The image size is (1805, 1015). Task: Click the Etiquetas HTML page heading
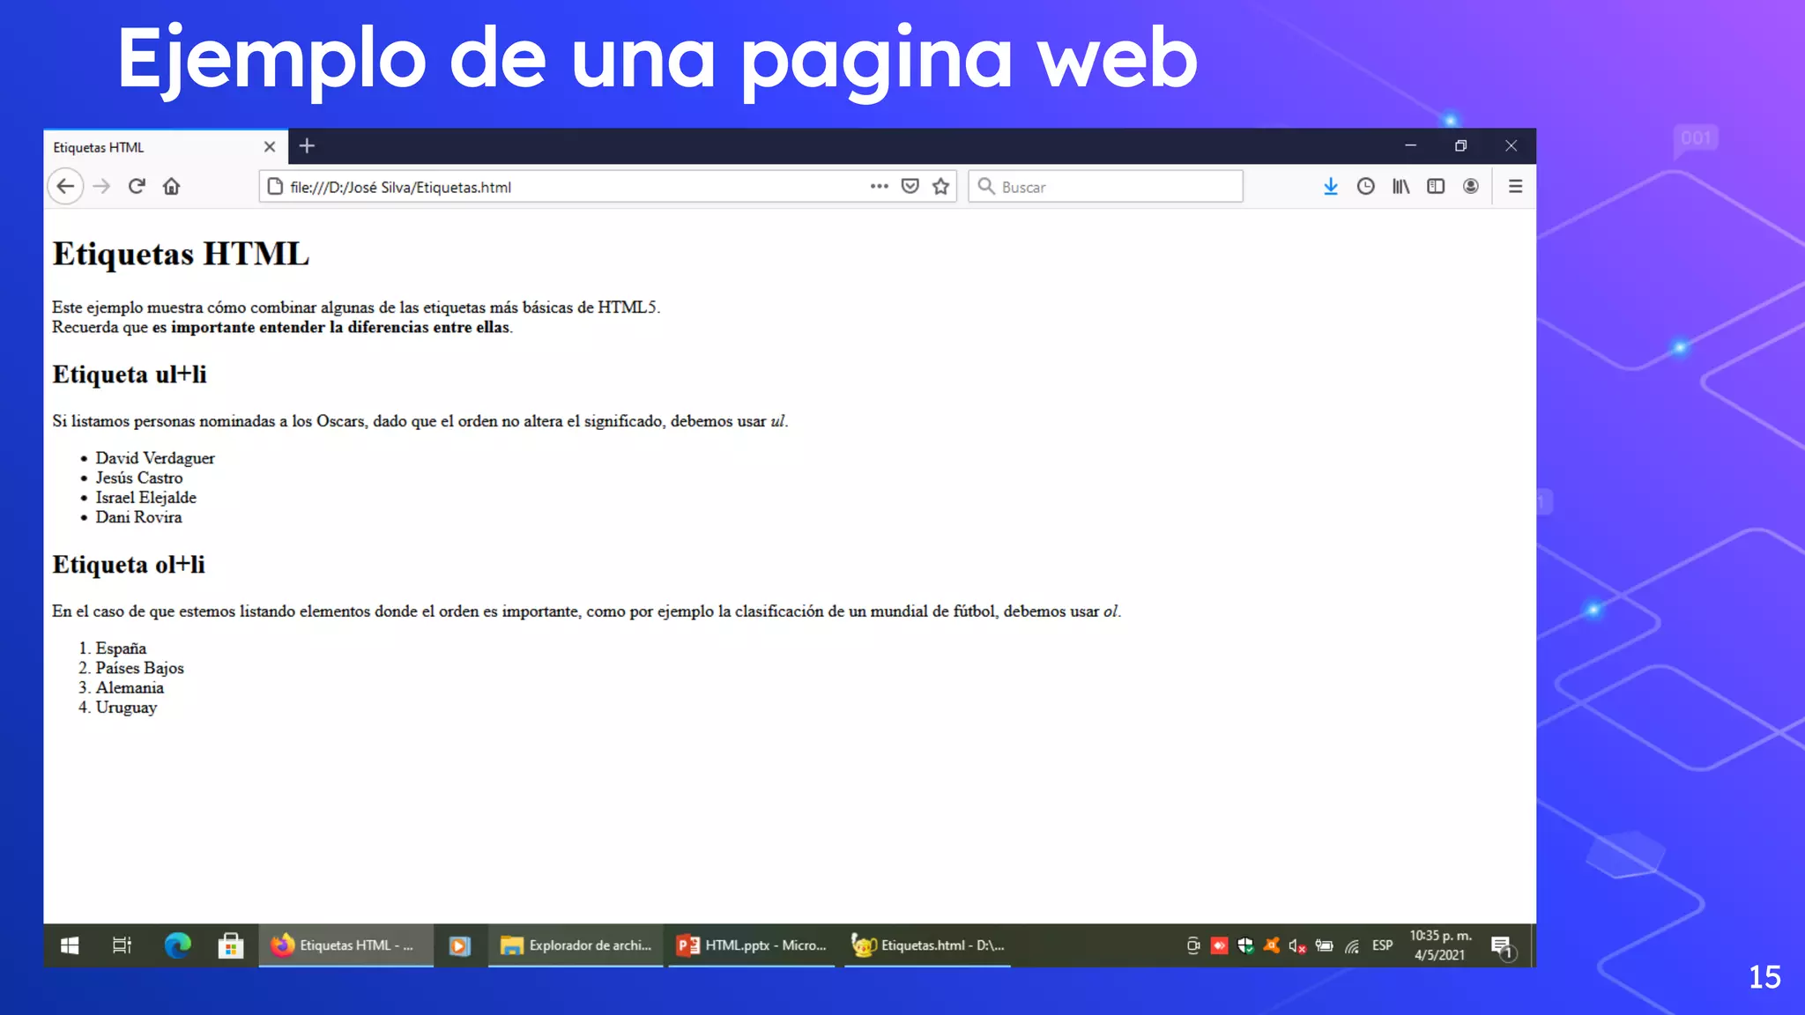pos(181,254)
